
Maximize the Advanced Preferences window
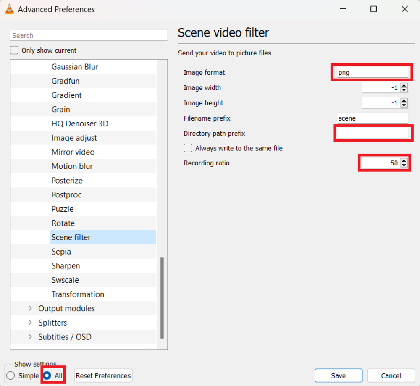[x=373, y=9]
